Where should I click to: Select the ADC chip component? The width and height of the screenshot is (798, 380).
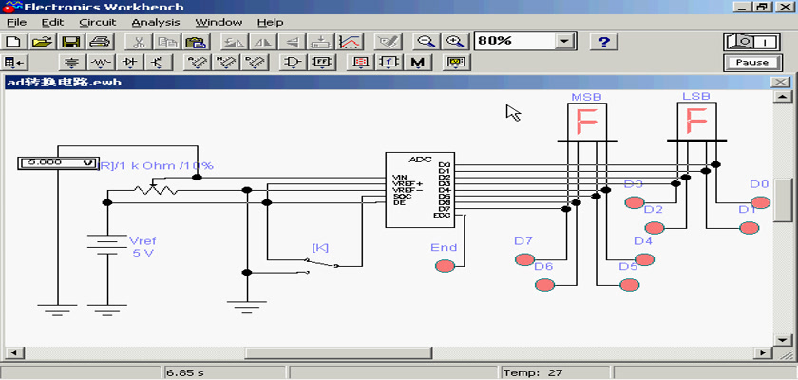[420, 190]
